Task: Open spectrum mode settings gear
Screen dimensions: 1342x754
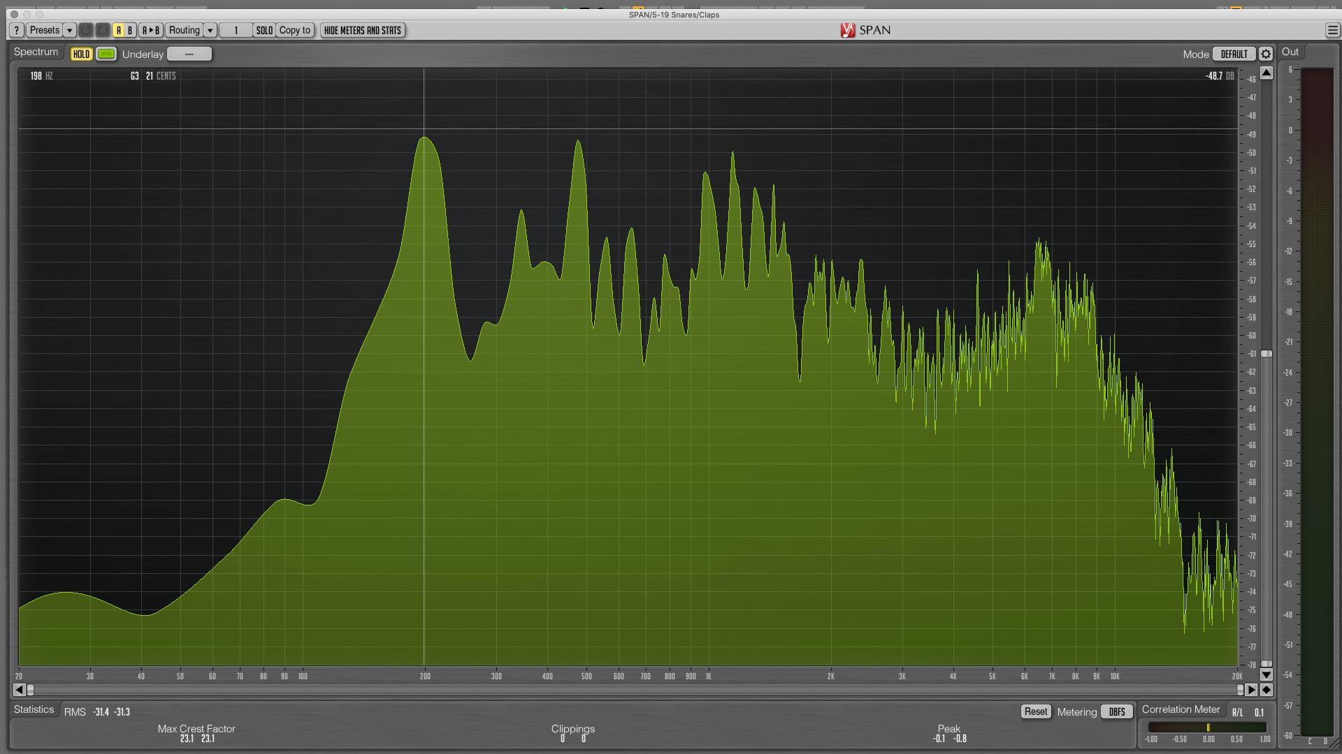Action: [x=1266, y=54]
